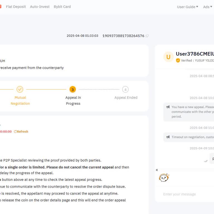Click the chat timestamp 2025-04-08 08:5

pos(202,76)
